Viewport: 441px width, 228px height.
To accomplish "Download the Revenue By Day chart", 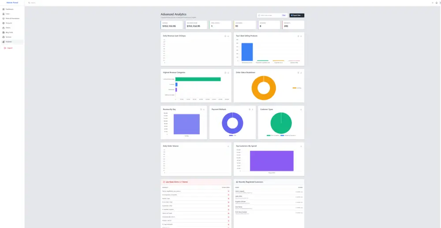I will click(204, 109).
